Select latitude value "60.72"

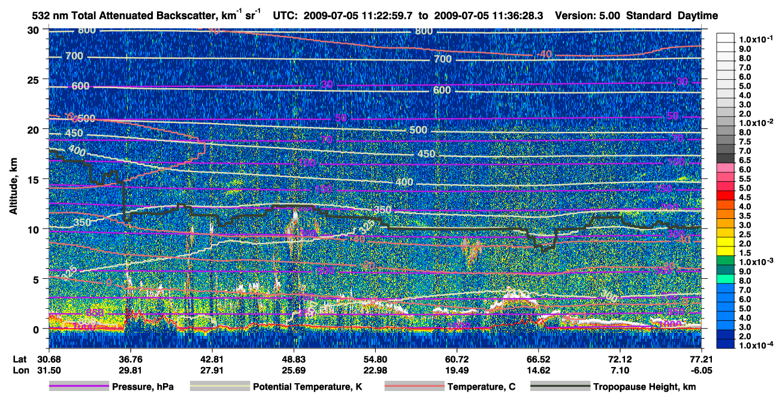tap(457, 359)
